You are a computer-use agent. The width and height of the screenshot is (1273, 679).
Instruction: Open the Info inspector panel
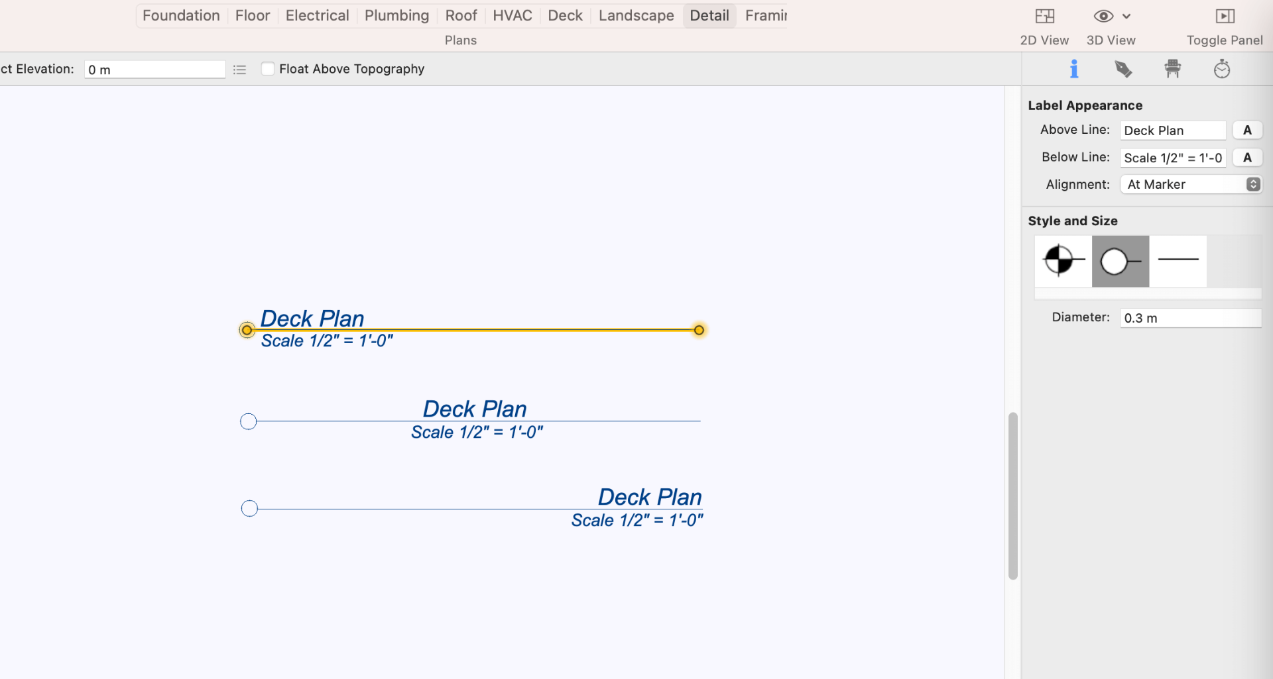click(x=1074, y=68)
